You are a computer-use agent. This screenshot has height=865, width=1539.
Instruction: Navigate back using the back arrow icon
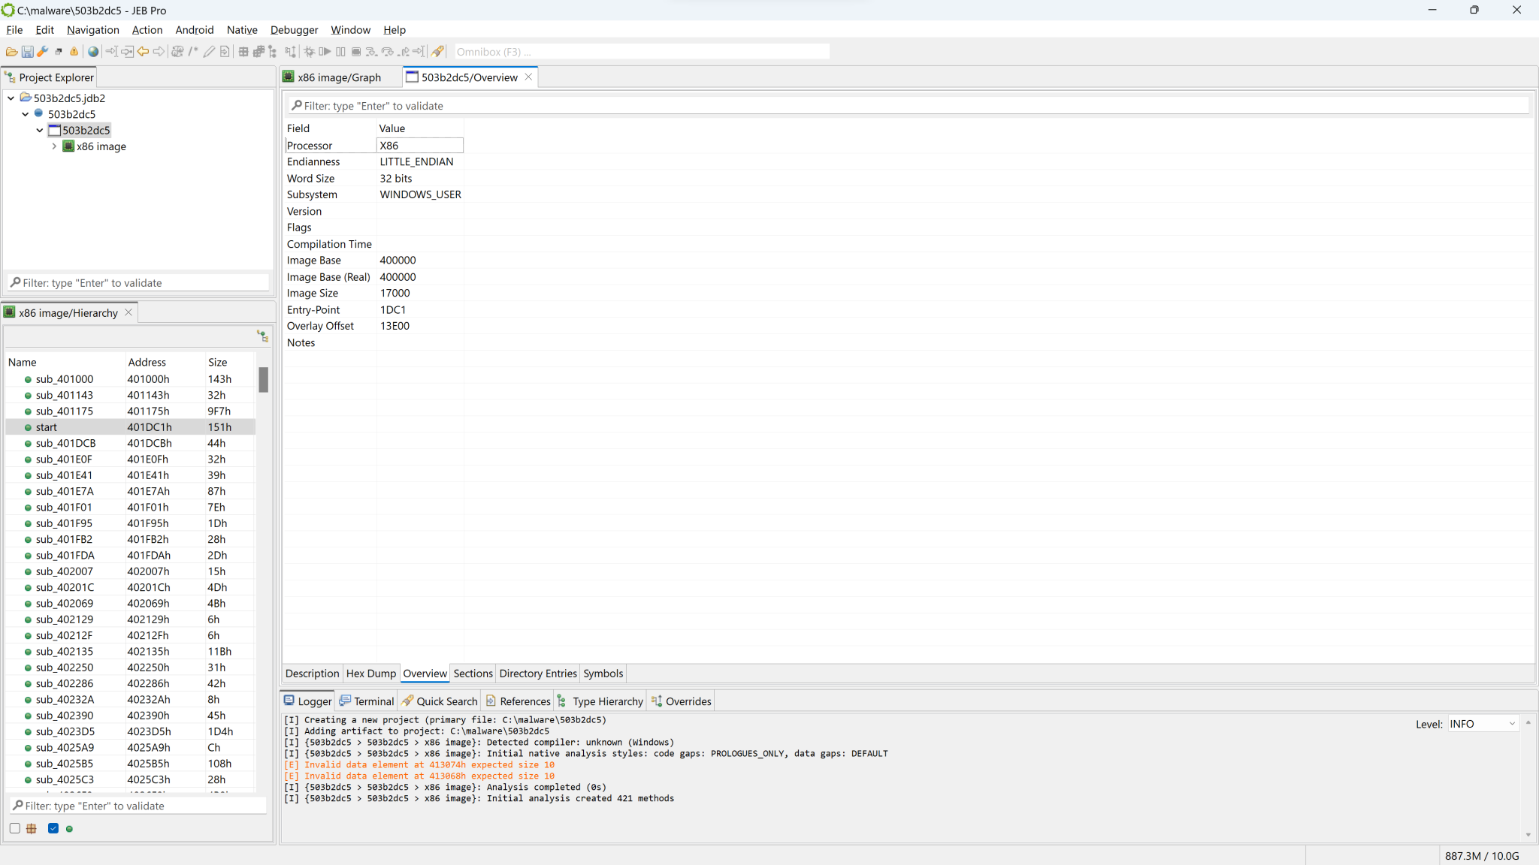[x=143, y=51]
